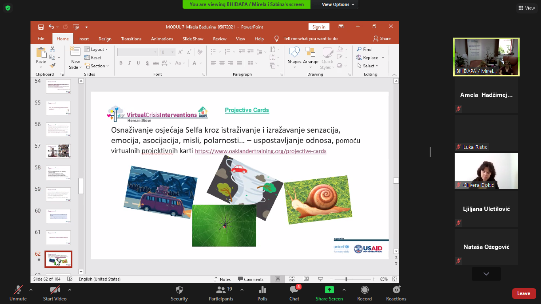
Task: Click the red Leave button
Action: (524, 293)
